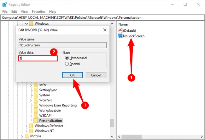The width and height of the screenshot is (205, 140).
Task: Expand the WcmSvc tree node
Action: coord(31,101)
